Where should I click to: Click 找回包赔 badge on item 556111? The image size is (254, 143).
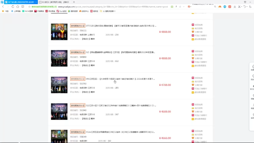point(197,25)
